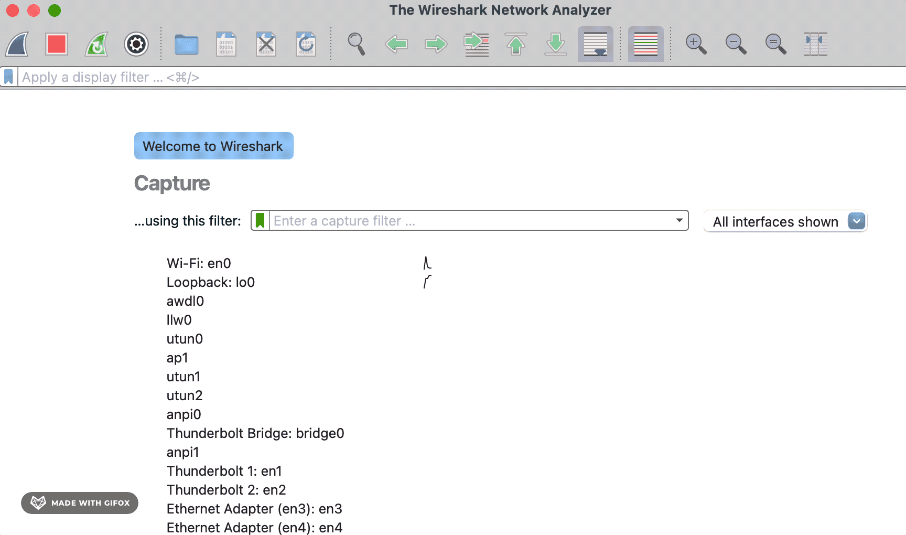This screenshot has width=906, height=535.
Task: Select Thunderbolt Bridge: bridge0 interface
Action: pyautogui.click(x=255, y=433)
